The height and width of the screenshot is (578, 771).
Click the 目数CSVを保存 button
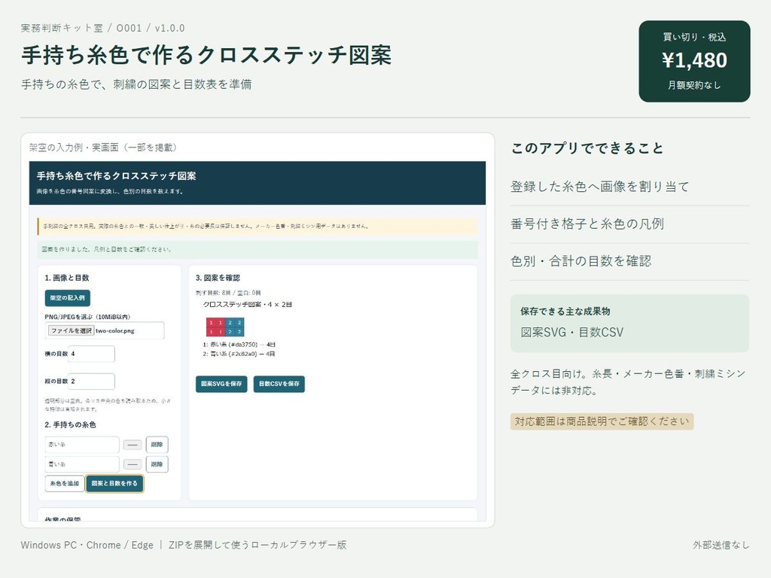(279, 384)
